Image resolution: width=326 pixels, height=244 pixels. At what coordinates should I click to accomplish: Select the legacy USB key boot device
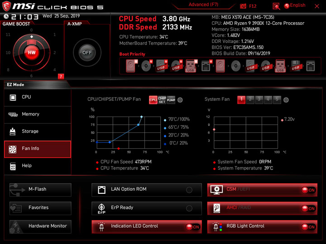click(x=280, y=66)
